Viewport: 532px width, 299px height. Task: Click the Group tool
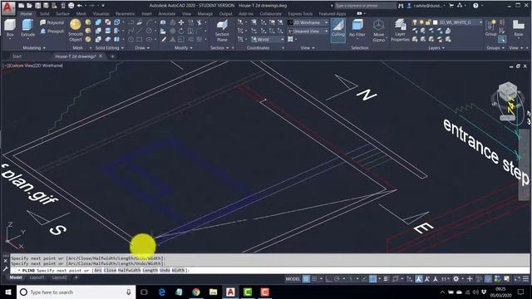(x=490, y=27)
